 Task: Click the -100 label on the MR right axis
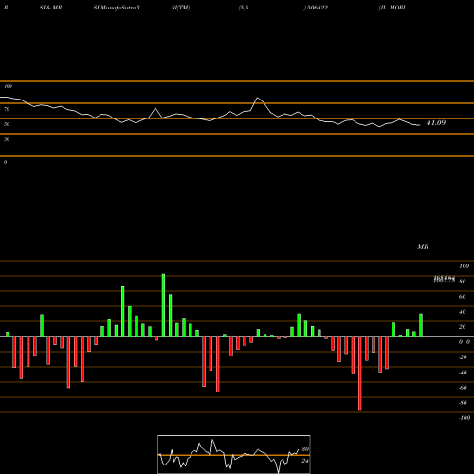coord(465,418)
